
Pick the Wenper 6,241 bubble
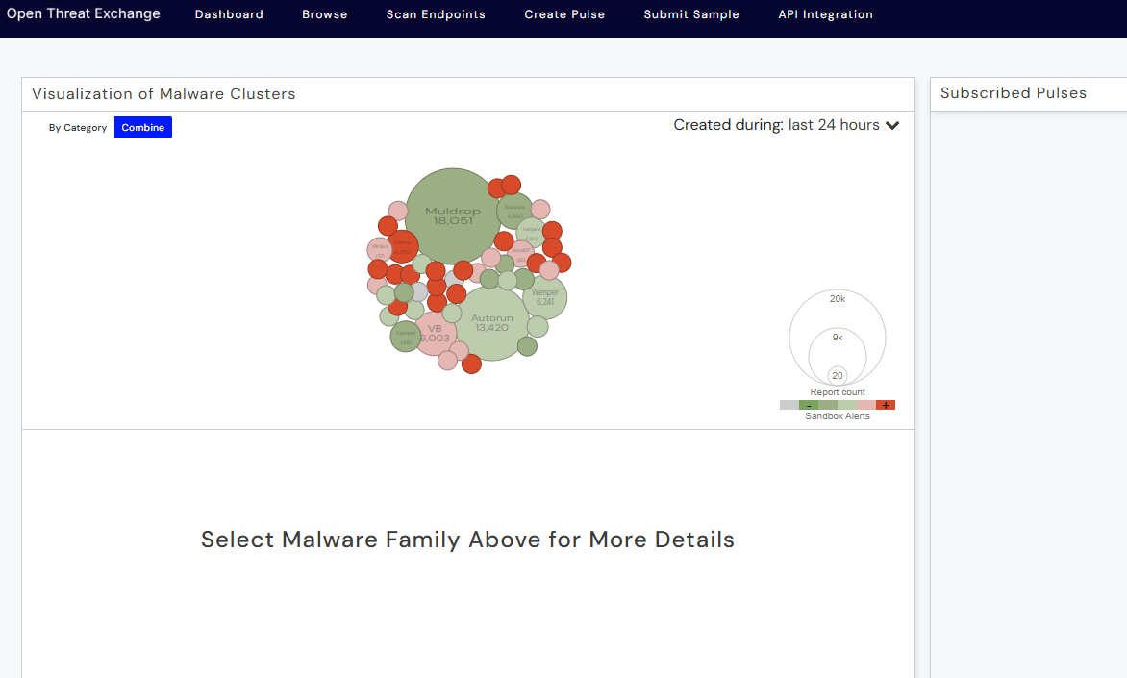coord(545,297)
